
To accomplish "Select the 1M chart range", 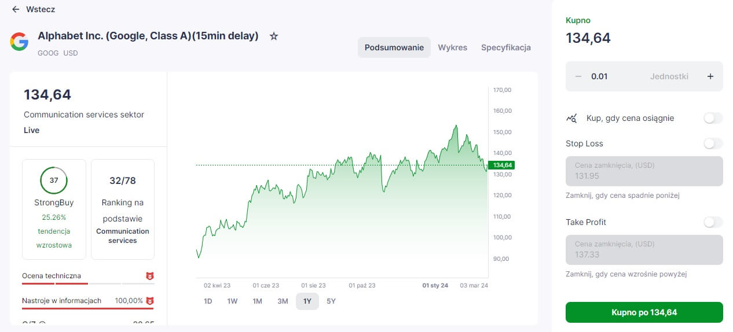I will tap(258, 301).
